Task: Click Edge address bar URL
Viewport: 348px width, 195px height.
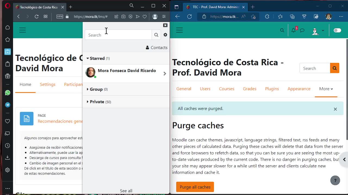Action: [224, 17]
